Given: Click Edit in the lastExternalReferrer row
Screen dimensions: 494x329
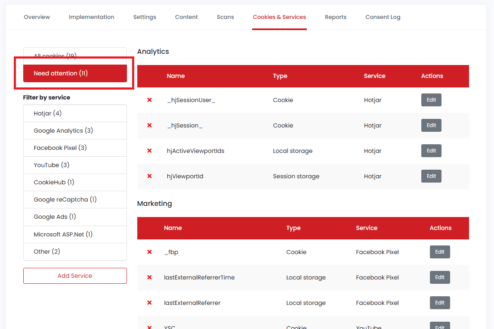Looking at the screenshot, I should coord(440,303).
